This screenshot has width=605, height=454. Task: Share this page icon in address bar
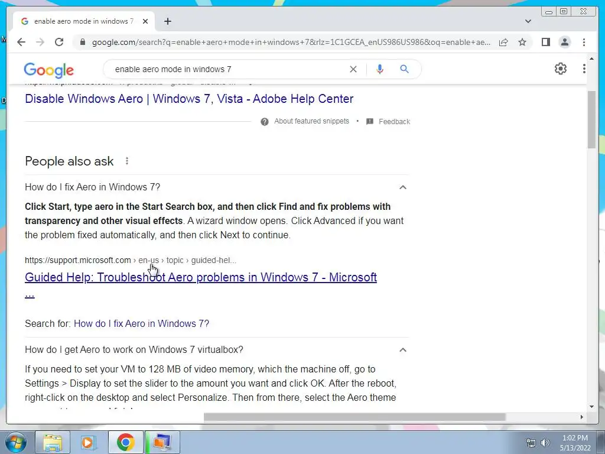503,42
